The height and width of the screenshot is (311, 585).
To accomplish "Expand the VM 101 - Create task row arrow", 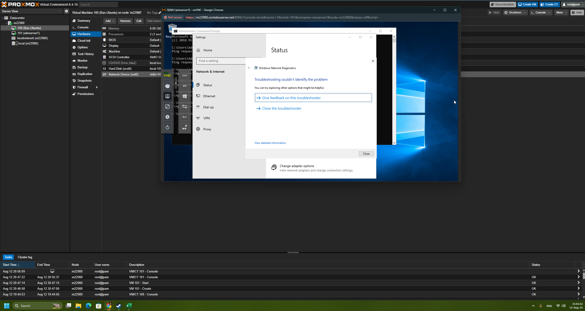I will 578,289.
